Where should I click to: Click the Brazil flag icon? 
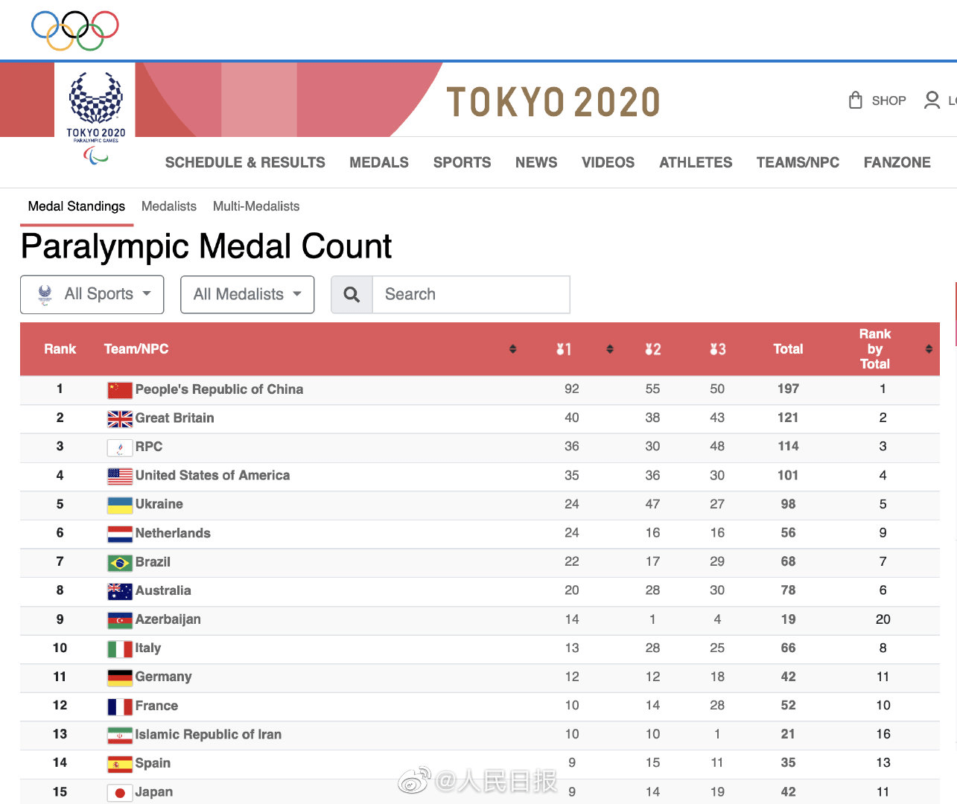pyautogui.click(x=120, y=563)
